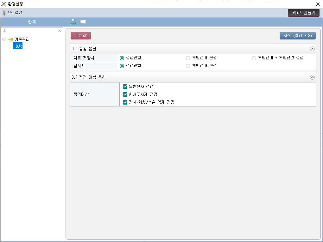Select 처방전내 점검 for 차트 저장시
The height and width of the screenshot is (242, 323).
point(188,58)
